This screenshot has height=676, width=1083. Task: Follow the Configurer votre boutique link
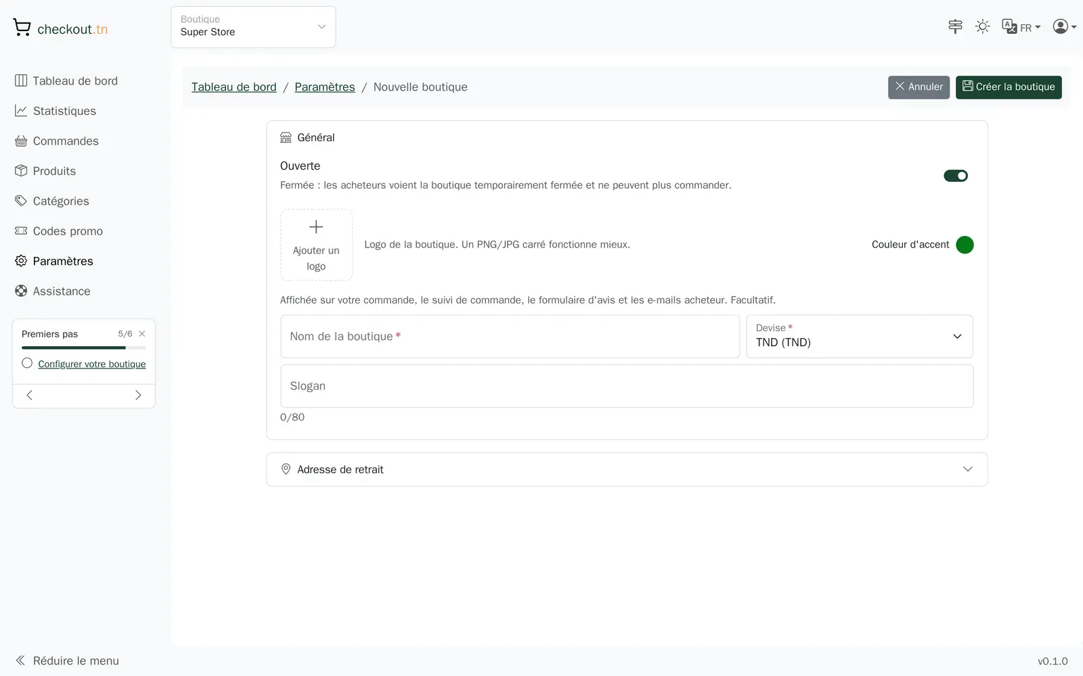[92, 364]
